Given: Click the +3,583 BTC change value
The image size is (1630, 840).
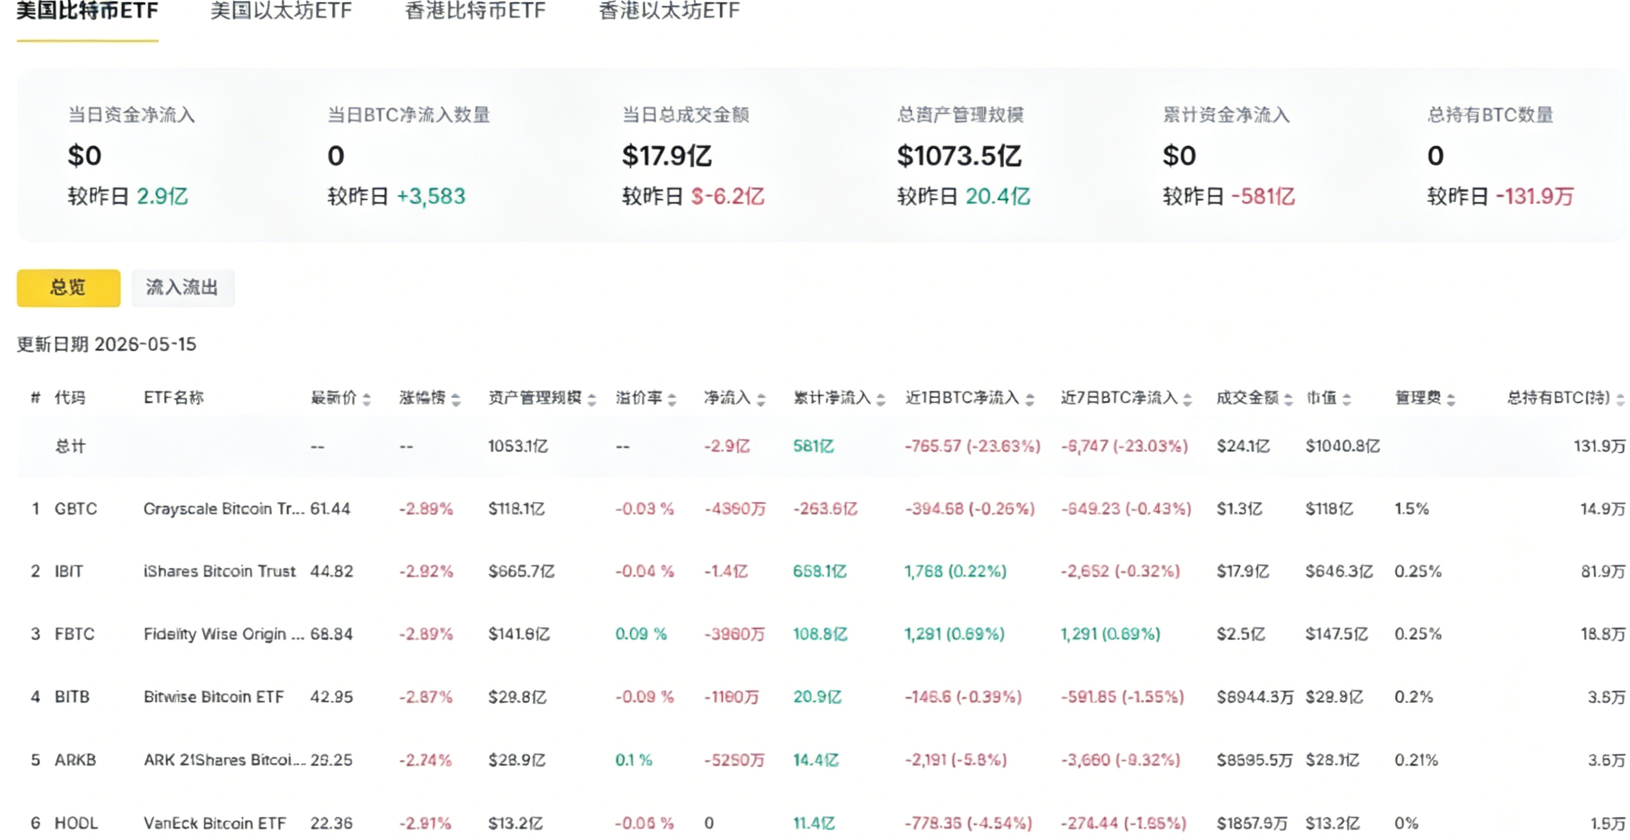Looking at the screenshot, I should coord(431,196).
